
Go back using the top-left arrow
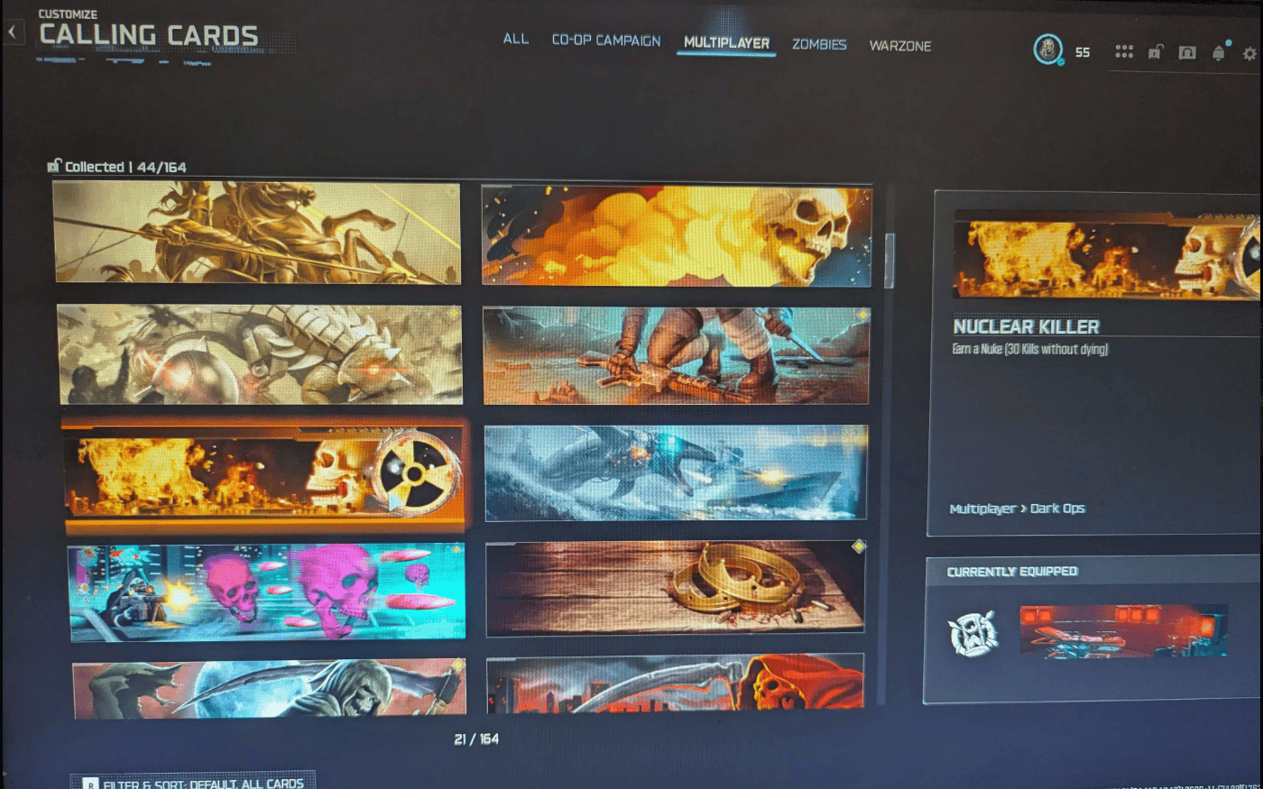pyautogui.click(x=13, y=32)
